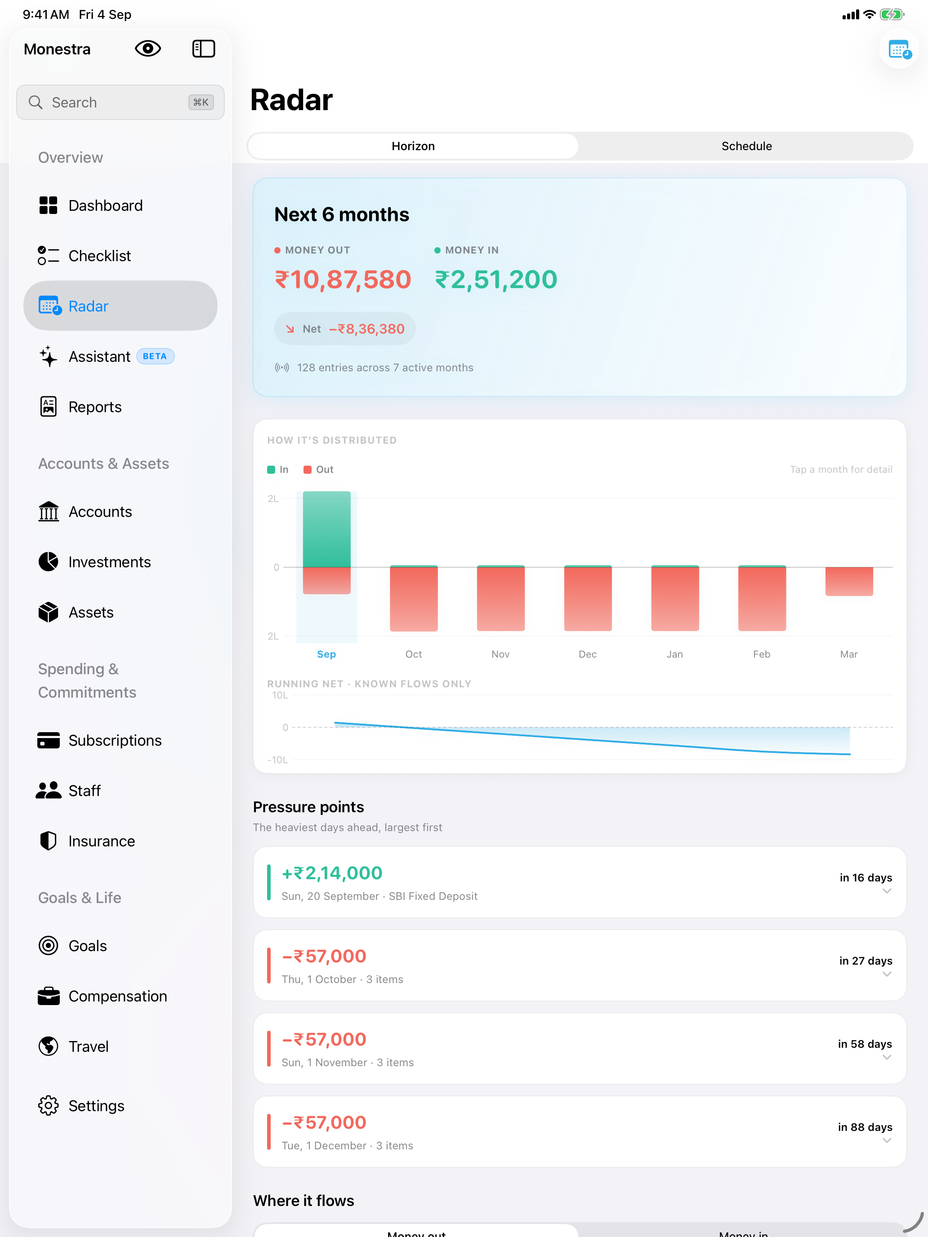Viewport: 928px width, 1237px height.
Task: Open Settings with the gear icon
Action: coord(120,1106)
